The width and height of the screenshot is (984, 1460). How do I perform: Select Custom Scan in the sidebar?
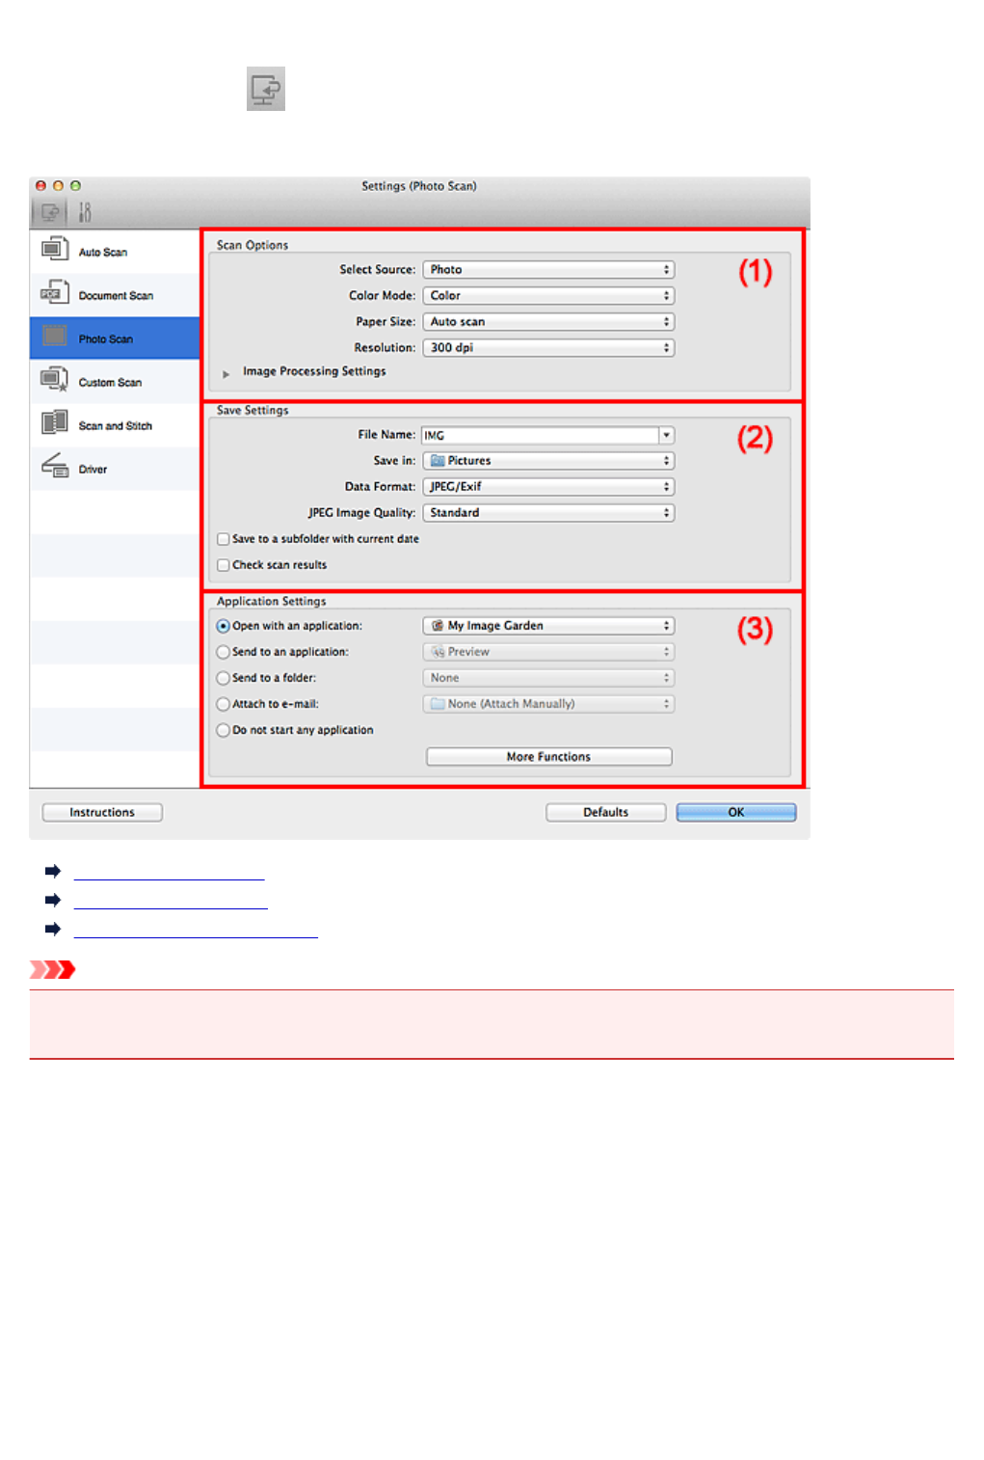[115, 382]
